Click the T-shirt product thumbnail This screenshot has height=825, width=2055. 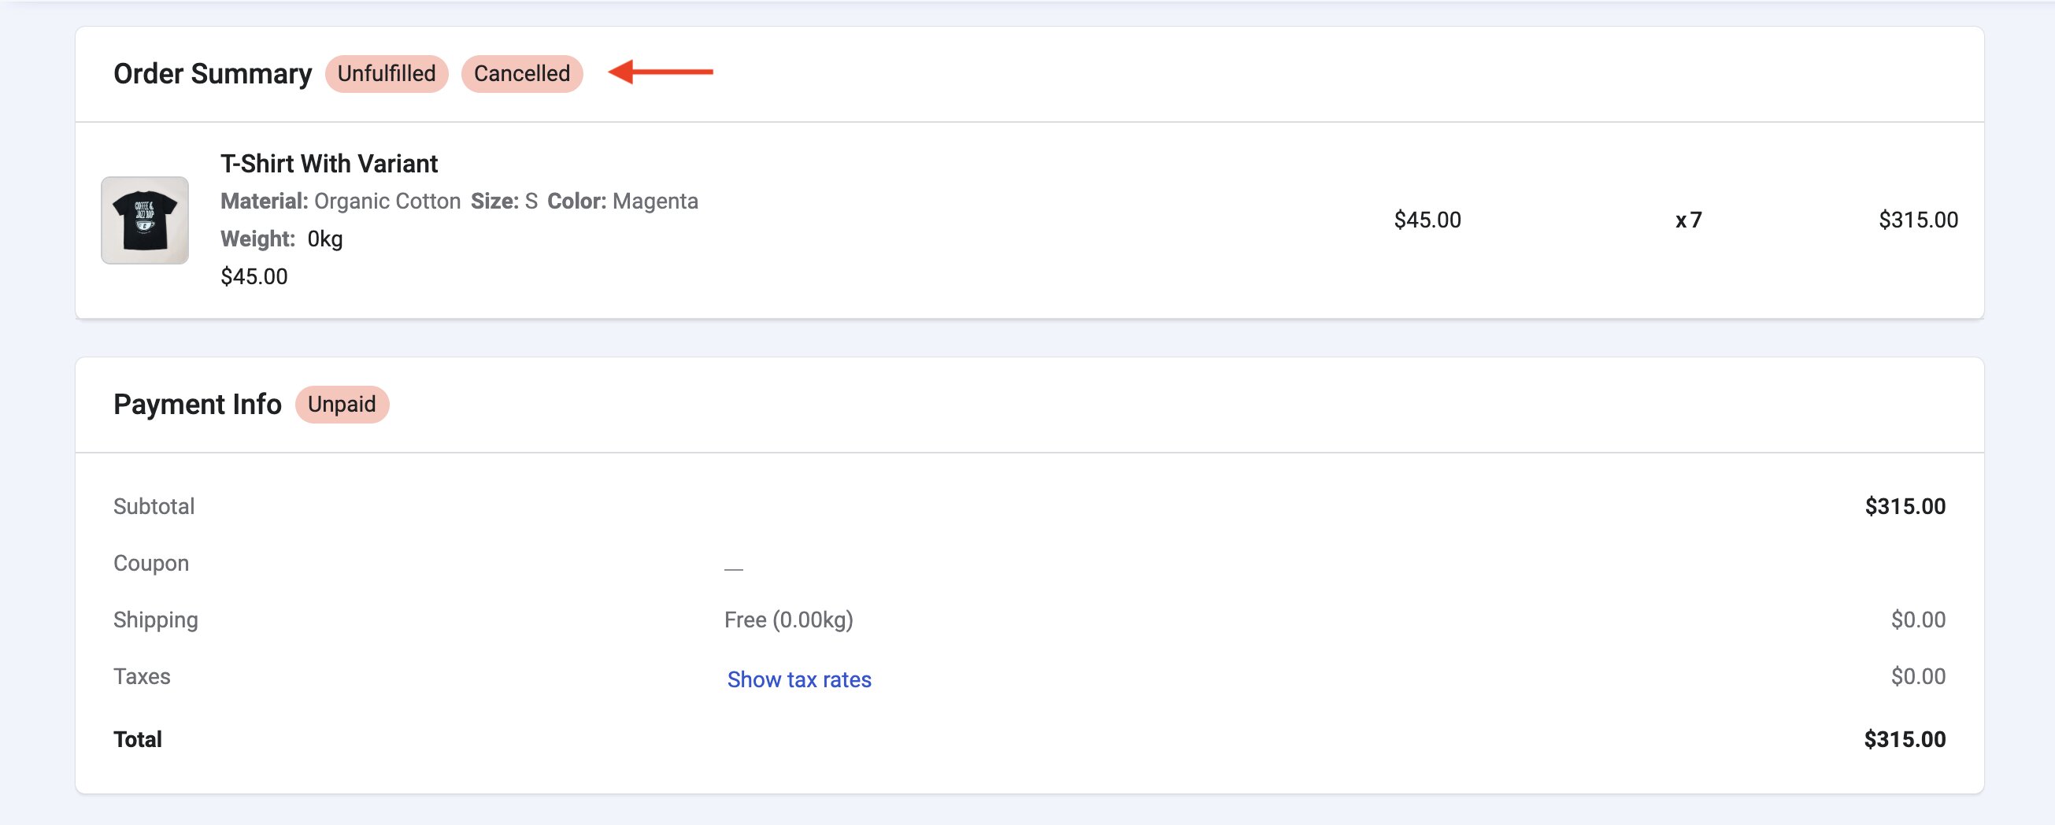144,220
